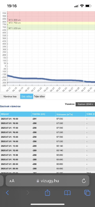
Task: Click the 0 label on chart y-axis
Action: click(5, 66)
